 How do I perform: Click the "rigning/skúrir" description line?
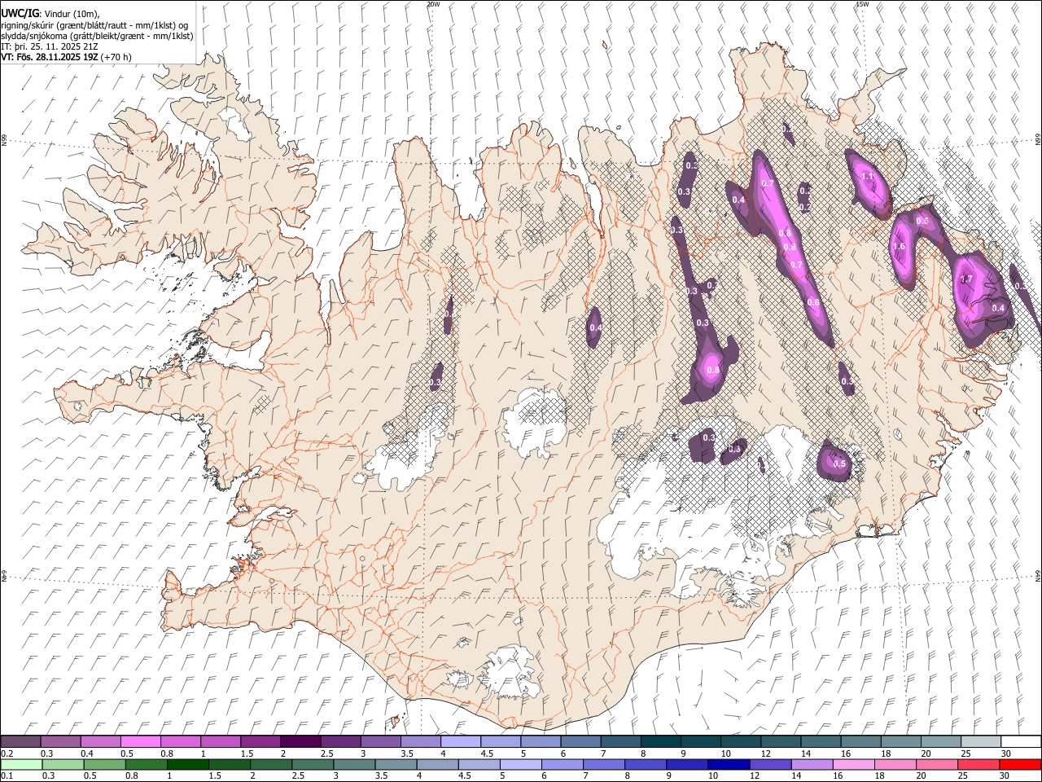point(95,25)
